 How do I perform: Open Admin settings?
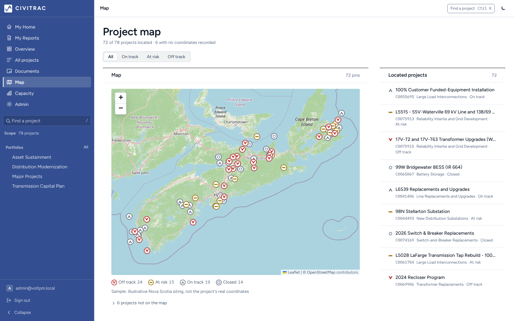tap(47, 104)
